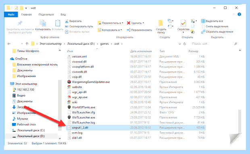Click Свойства checkmark icon
The height and width of the screenshot is (154, 250).
pos(183,23)
